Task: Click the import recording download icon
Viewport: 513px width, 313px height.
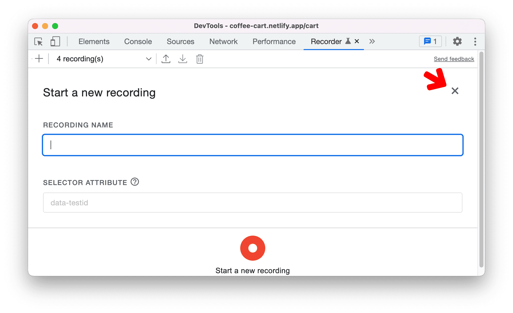Action: (183, 59)
